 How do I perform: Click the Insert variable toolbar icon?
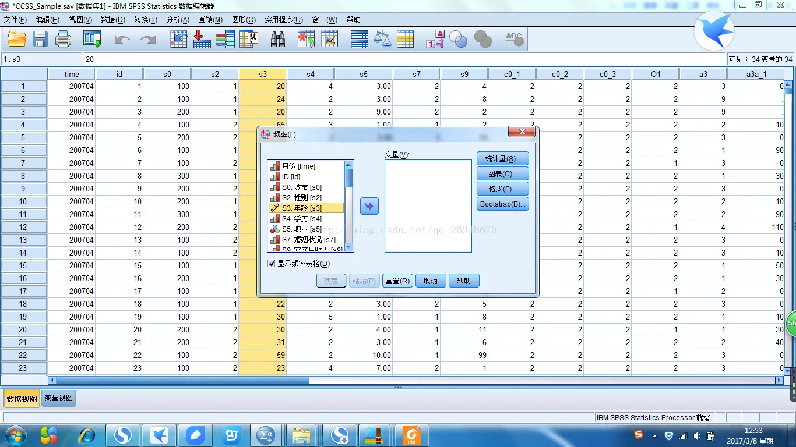(329, 39)
